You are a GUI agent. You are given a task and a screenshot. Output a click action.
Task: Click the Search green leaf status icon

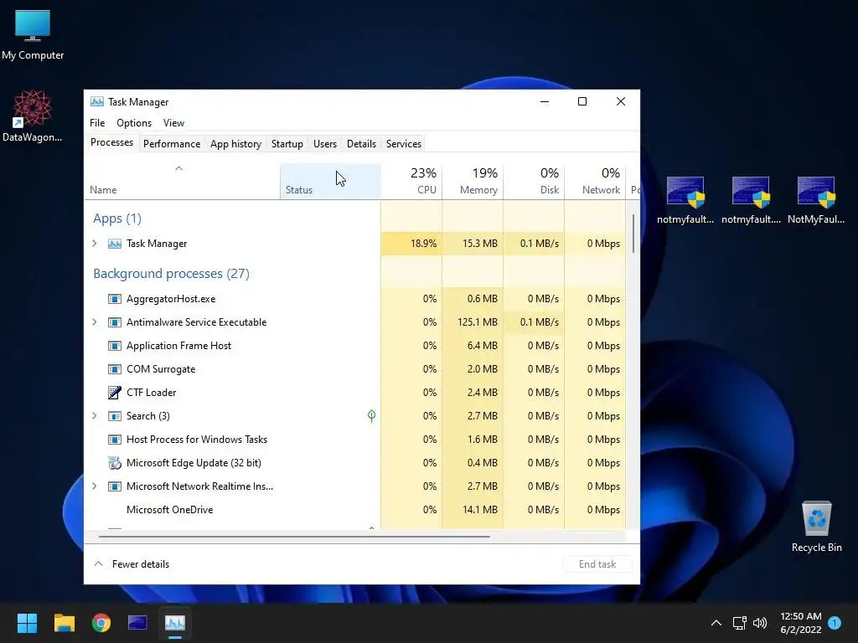371,416
